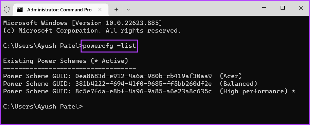Image resolution: width=310 pixels, height=125 pixels.
Task: Maximize the terminal window
Action: point(282,8)
